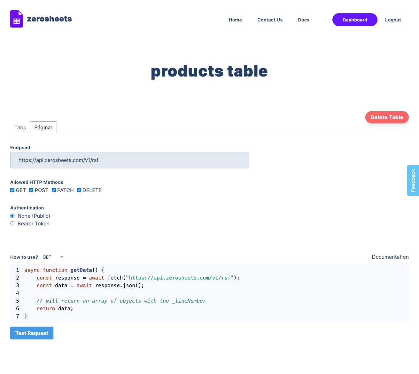Click the getData function name in code

(81, 270)
